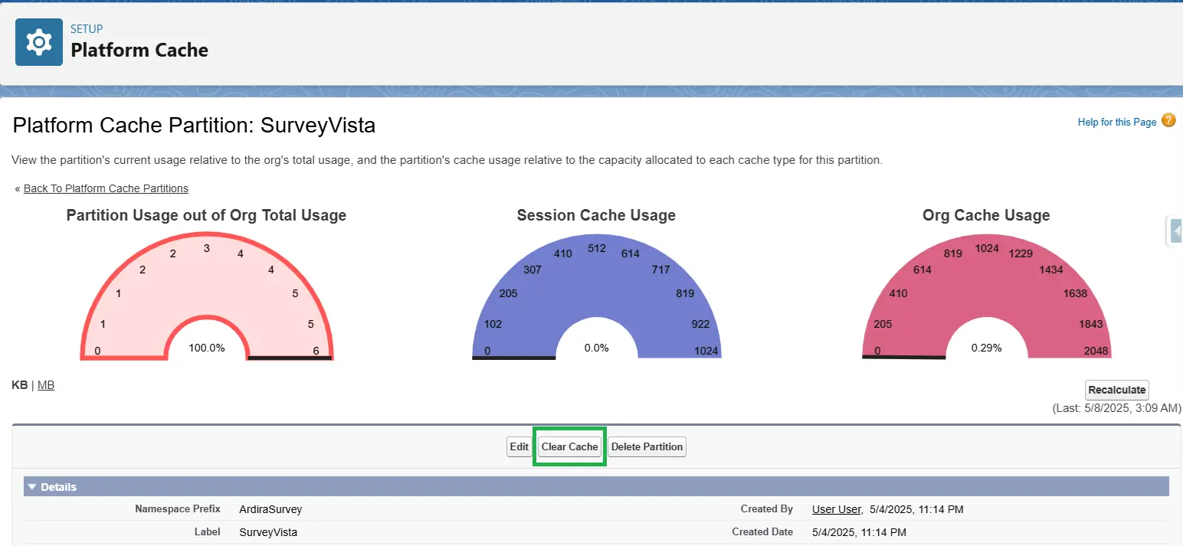Collapse the Details section triangle
The image size is (1183, 546).
31,487
